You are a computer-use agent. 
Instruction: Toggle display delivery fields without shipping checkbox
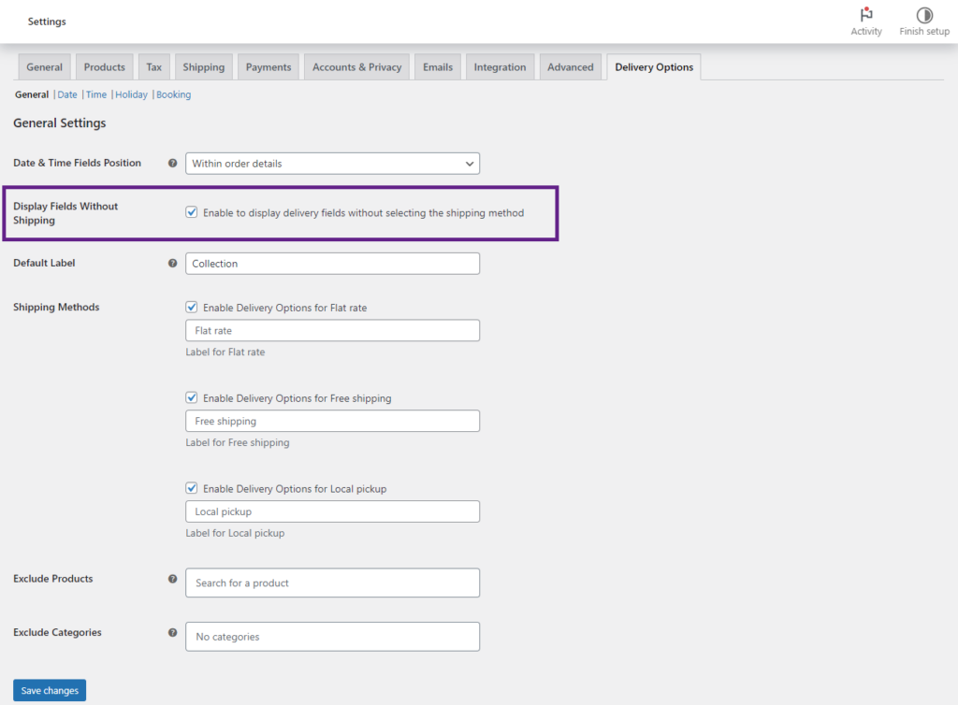click(x=191, y=212)
